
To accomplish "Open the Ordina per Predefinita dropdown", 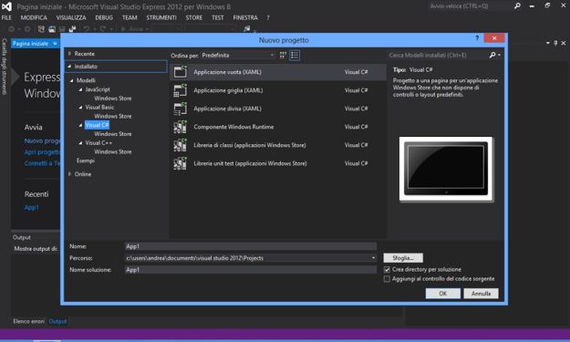I will coord(238,56).
